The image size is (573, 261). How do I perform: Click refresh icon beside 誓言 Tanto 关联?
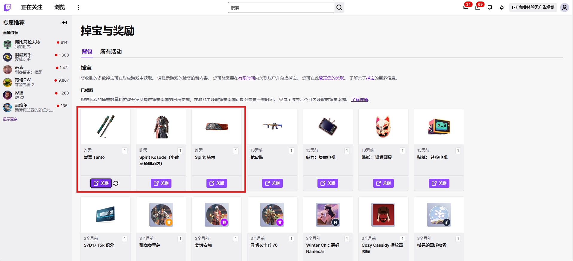click(x=116, y=183)
